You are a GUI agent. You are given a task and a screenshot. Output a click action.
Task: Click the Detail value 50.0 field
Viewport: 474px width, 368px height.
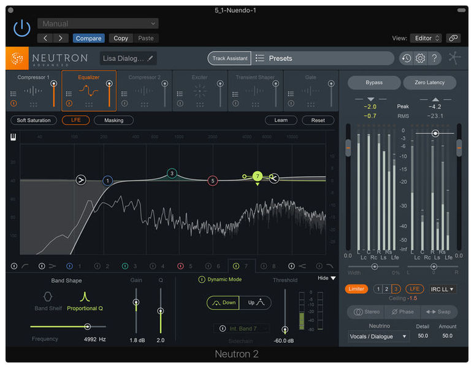422,335
